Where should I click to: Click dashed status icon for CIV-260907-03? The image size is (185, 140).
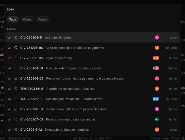[x=16, y=119]
